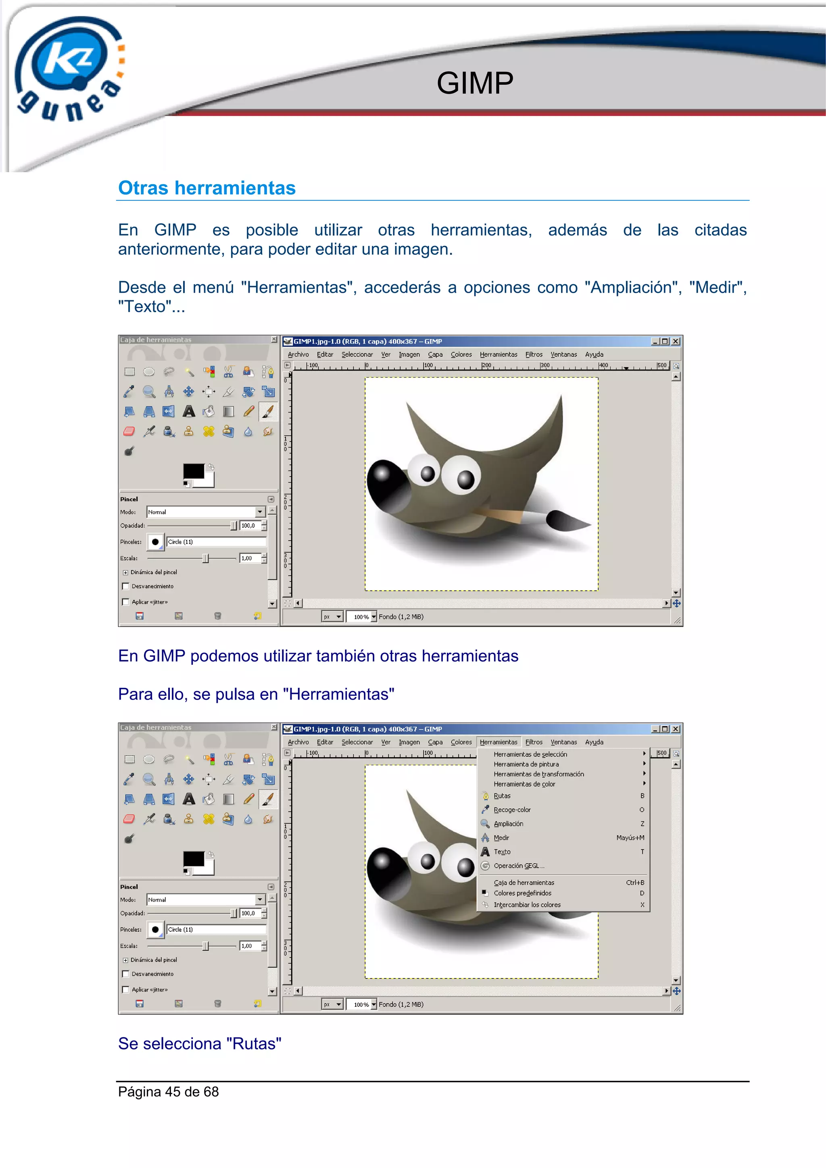Click brush preview button in upper toolbox
This screenshot has width=826, height=1168.
155,542
